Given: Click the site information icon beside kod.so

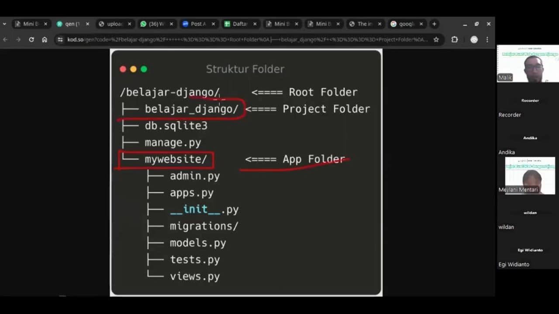Looking at the screenshot, I should [x=60, y=40].
